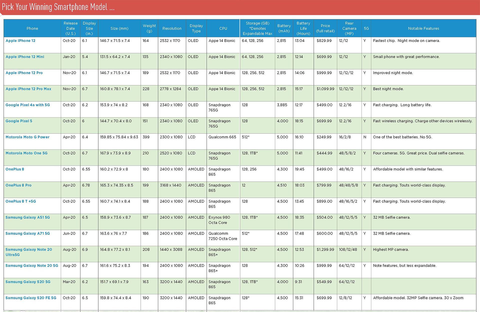The height and width of the screenshot is (312, 480).
Task: Click Samsung Galaxy S20 FE 5G link
Action: point(31,298)
